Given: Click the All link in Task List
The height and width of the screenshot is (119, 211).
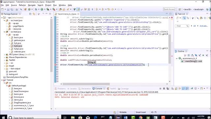Looking at the screenshot, I should click(195, 26).
